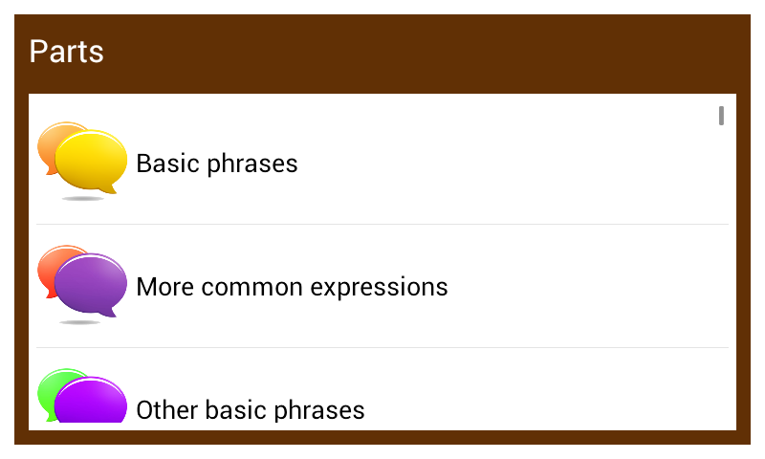
Task: Click the shadow beneath the yellow bubble icon
Action: pyautogui.click(x=82, y=199)
